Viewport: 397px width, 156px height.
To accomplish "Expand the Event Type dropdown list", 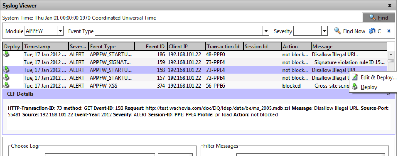I will click(266, 31).
